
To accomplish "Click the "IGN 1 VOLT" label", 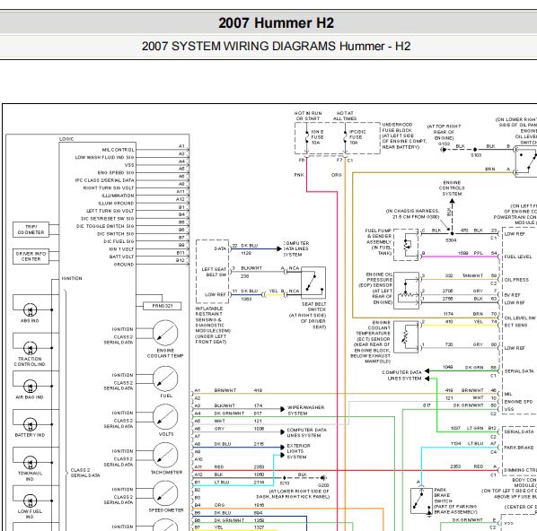I will click(x=121, y=249).
